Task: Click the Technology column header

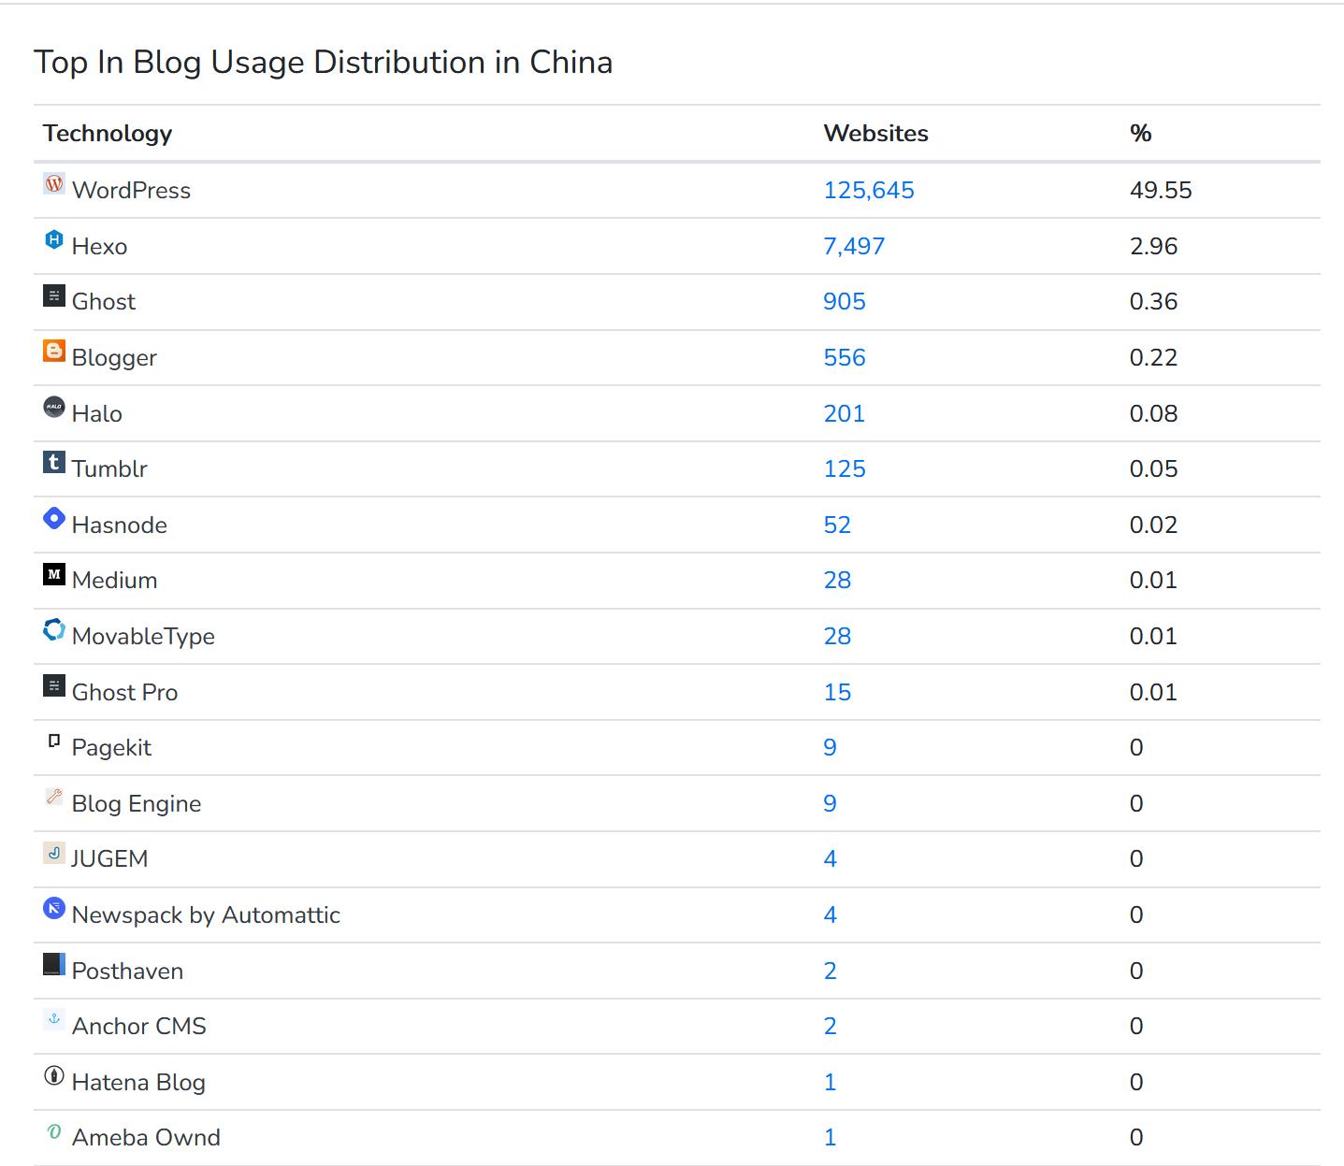Action: point(108,134)
